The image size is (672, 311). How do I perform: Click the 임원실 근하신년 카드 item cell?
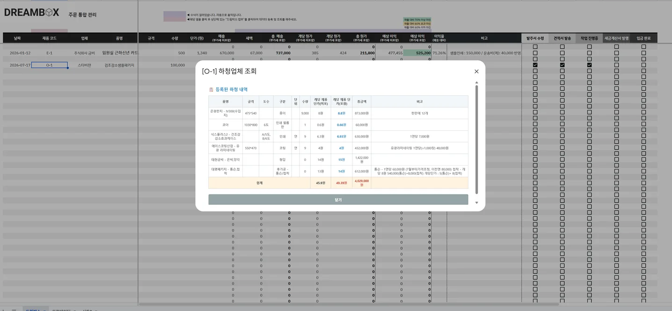coord(120,53)
